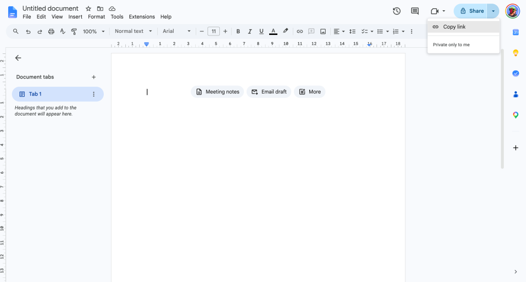The image size is (526, 282).
Task: Open more toolbar options
Action: [411, 31]
